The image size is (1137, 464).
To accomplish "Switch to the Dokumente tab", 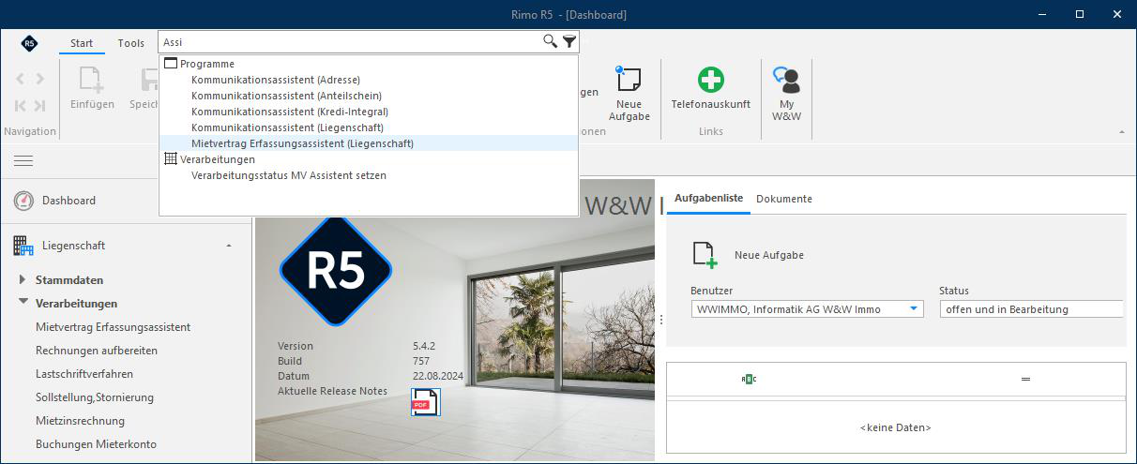I will coord(784,199).
